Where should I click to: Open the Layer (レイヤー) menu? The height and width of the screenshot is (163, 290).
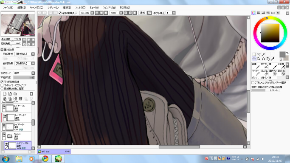pyautogui.click(x=53, y=8)
